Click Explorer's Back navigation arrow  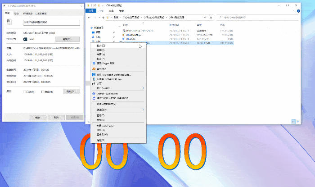(89, 18)
